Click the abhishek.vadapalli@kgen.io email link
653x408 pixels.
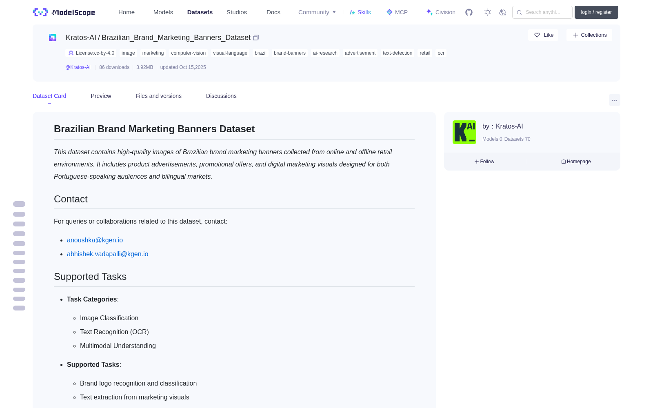108,254
